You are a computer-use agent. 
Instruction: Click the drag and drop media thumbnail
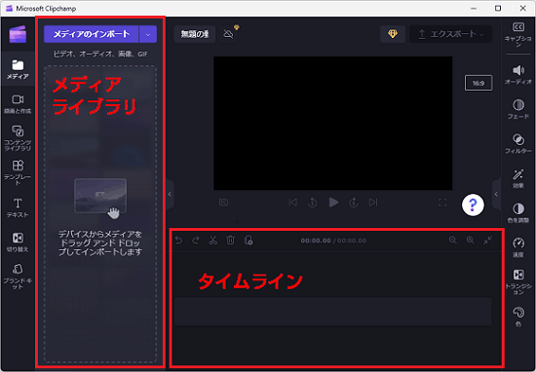click(x=100, y=197)
